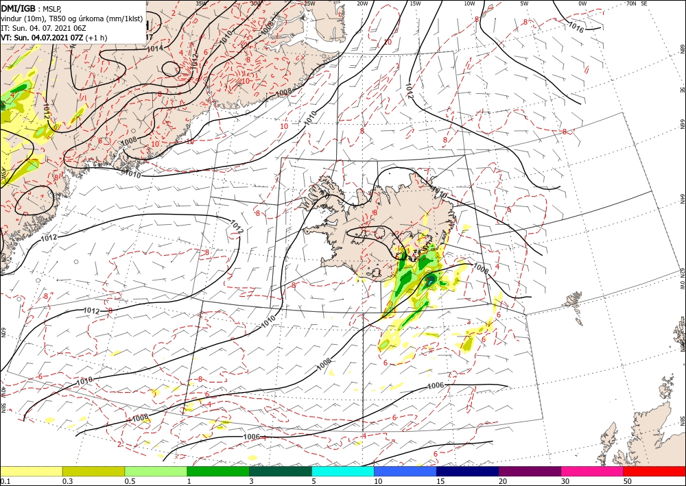The height and width of the screenshot is (486, 686).
Task: Click legend value 0.3
Action: coord(67,481)
